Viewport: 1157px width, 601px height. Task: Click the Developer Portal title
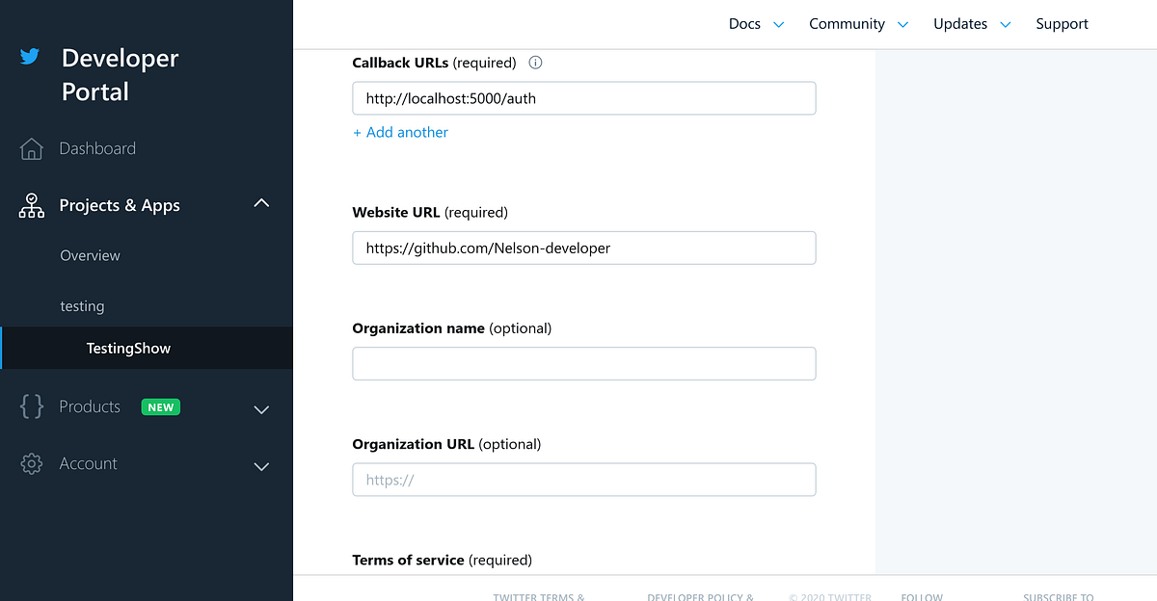120,74
